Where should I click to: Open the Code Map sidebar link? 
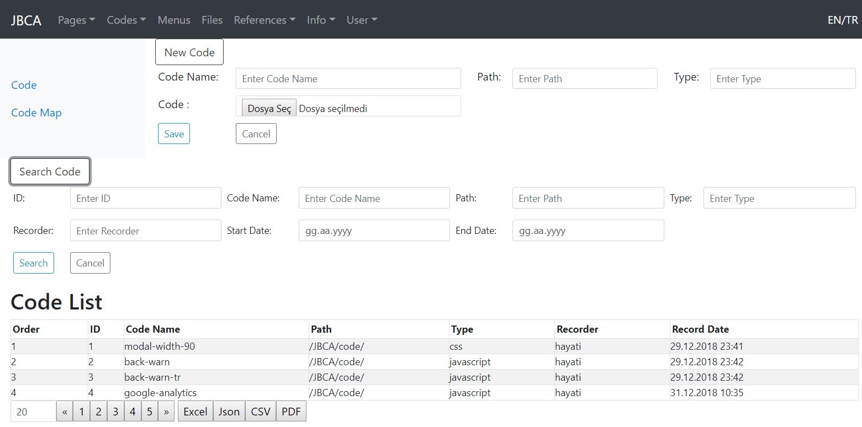(x=36, y=113)
